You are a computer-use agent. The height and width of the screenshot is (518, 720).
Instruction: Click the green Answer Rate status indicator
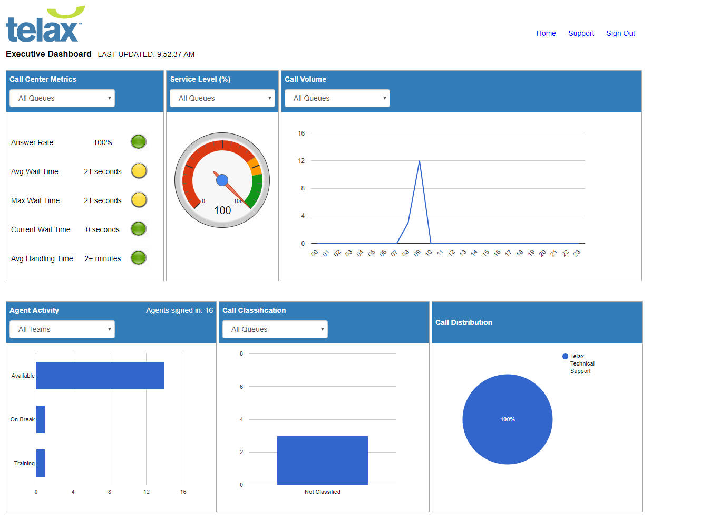(x=138, y=141)
